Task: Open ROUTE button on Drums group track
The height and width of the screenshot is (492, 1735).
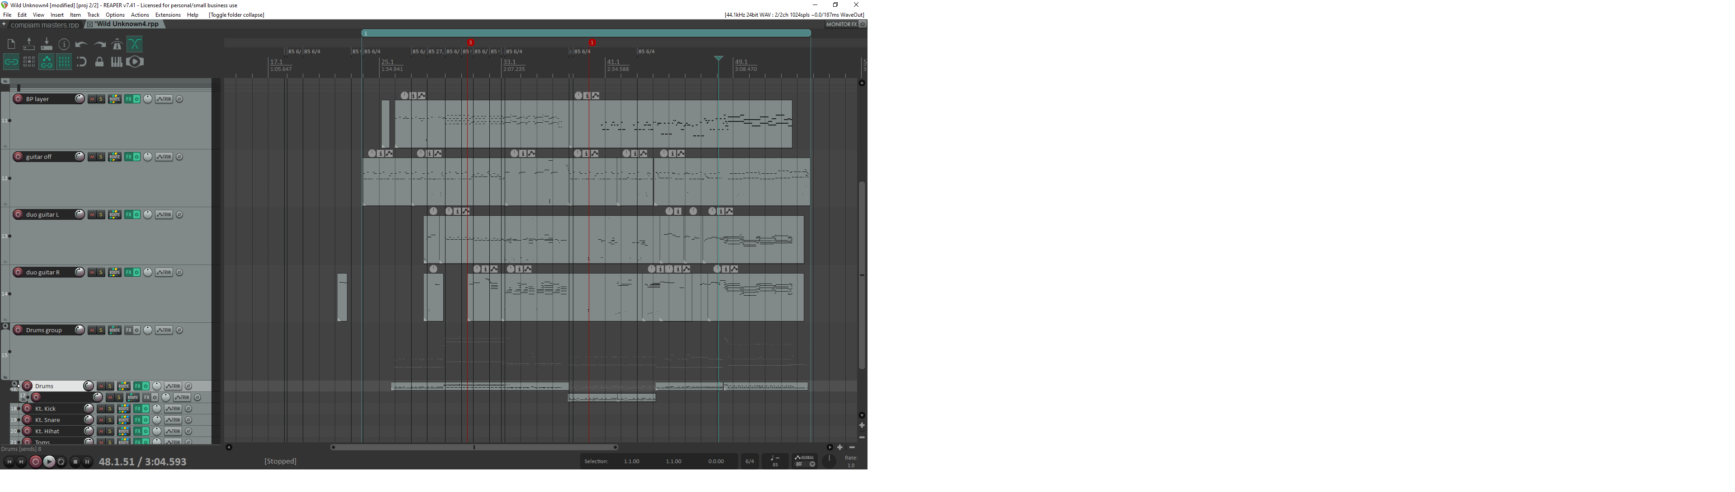Action: point(114,330)
